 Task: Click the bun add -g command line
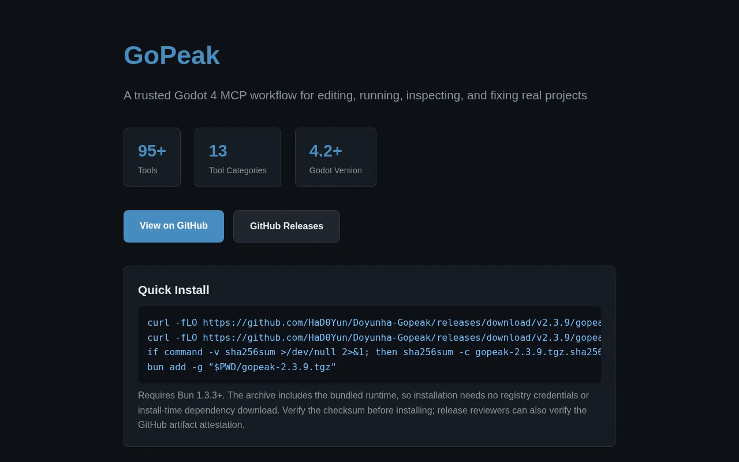click(x=242, y=367)
